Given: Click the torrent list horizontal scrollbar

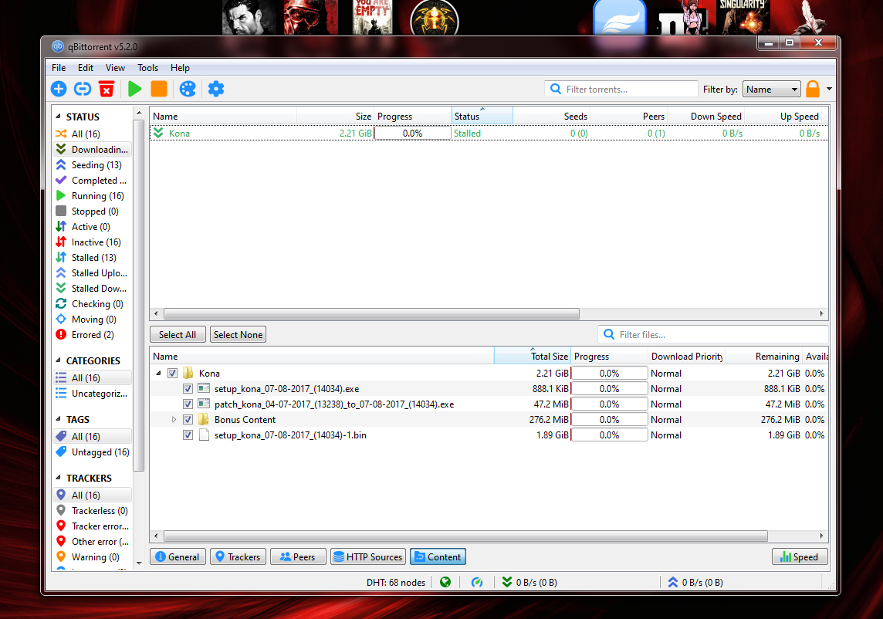Looking at the screenshot, I should click(x=372, y=313).
